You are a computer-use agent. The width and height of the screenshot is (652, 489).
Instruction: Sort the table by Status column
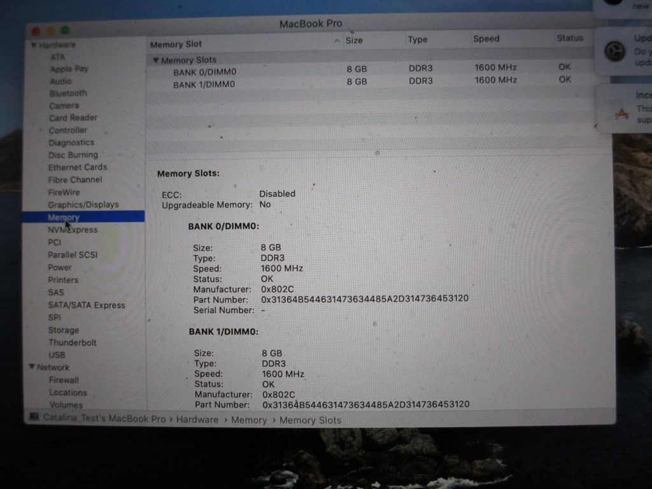tap(570, 38)
